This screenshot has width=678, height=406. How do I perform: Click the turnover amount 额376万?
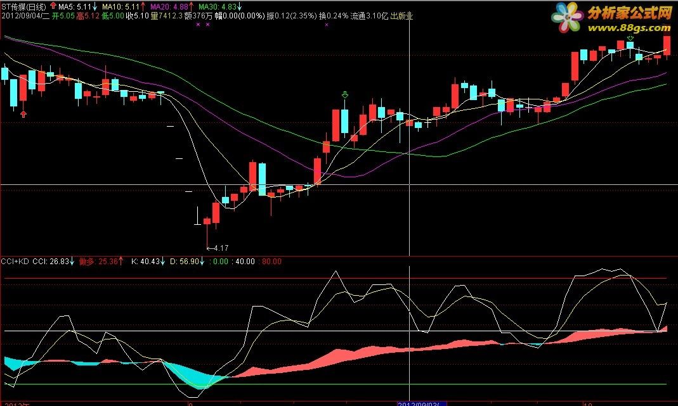click(198, 16)
